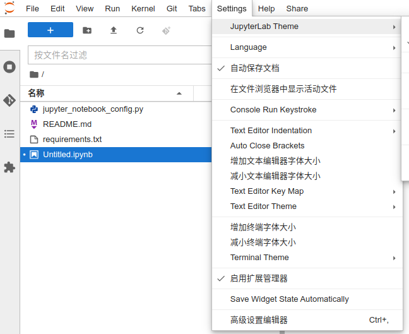Select Untitled.ipynb file name
409x334 pixels.
click(x=68, y=155)
